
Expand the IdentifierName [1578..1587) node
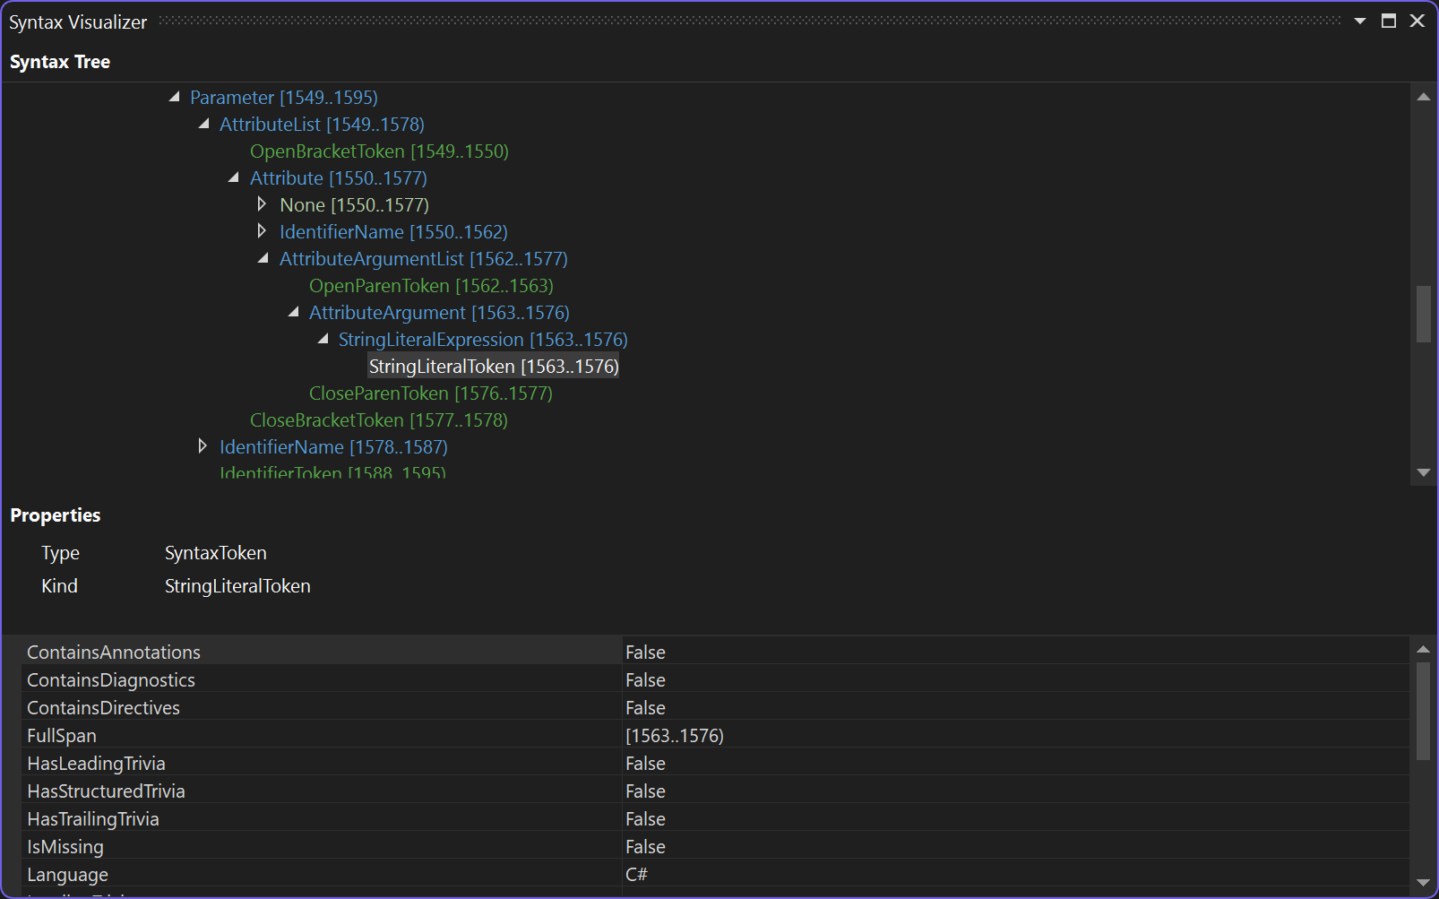[202, 445]
